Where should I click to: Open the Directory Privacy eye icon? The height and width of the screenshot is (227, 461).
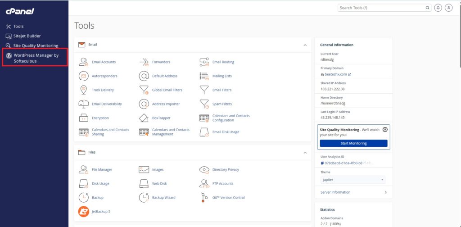point(204,170)
